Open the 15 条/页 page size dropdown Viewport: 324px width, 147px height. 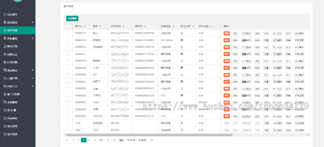point(145,140)
